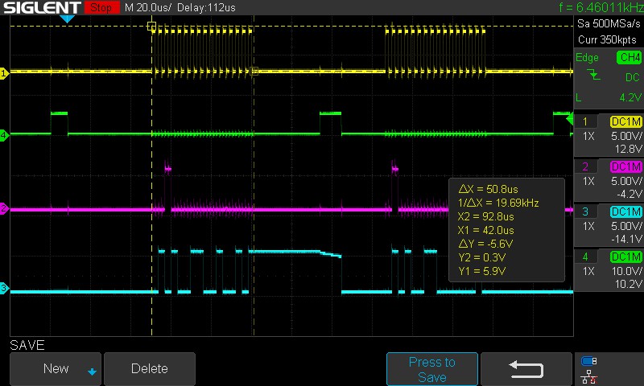This screenshot has height=386, width=644.
Task: Click the Delay:112us readout
Action: coord(208,7)
